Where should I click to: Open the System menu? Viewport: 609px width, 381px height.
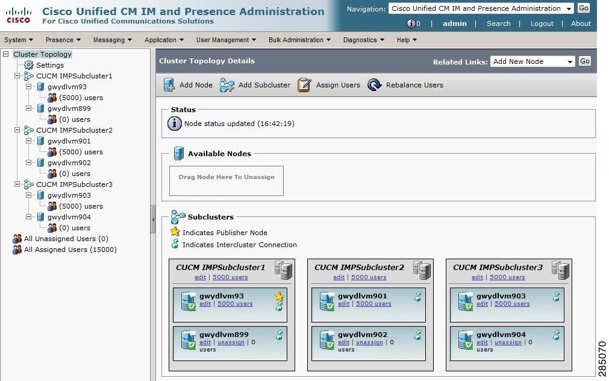19,40
